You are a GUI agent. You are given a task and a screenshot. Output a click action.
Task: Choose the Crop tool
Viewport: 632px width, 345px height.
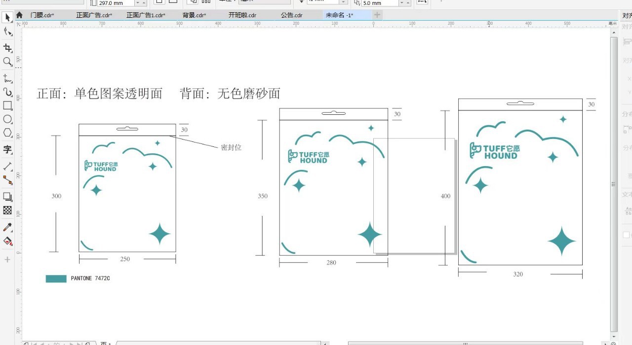[x=7, y=48]
